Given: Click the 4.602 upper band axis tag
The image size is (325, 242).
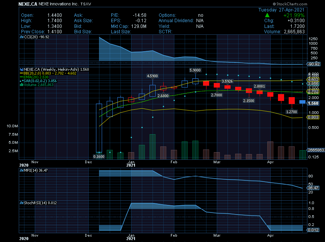Looking at the screenshot, I should [x=313, y=80].
